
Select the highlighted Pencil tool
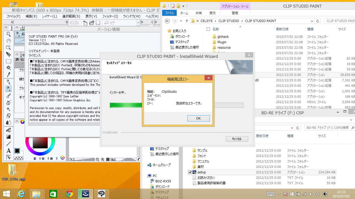pyautogui.click(x=9, y=89)
